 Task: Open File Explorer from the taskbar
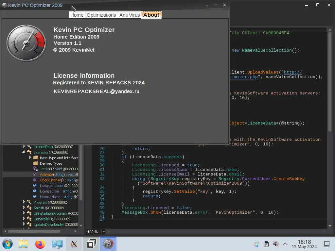[23, 244]
